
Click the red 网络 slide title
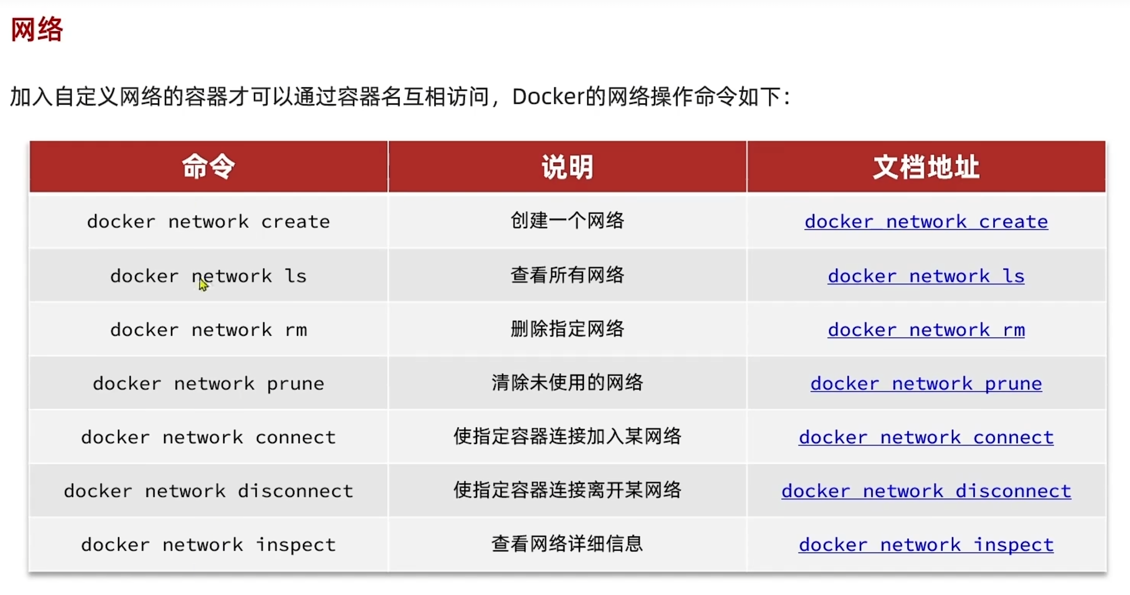coord(37,30)
